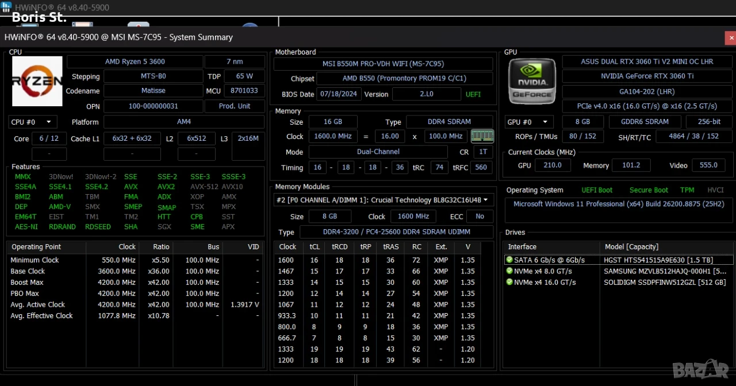
Task: Click the green status icon for SATA drive
Action: pos(509,260)
